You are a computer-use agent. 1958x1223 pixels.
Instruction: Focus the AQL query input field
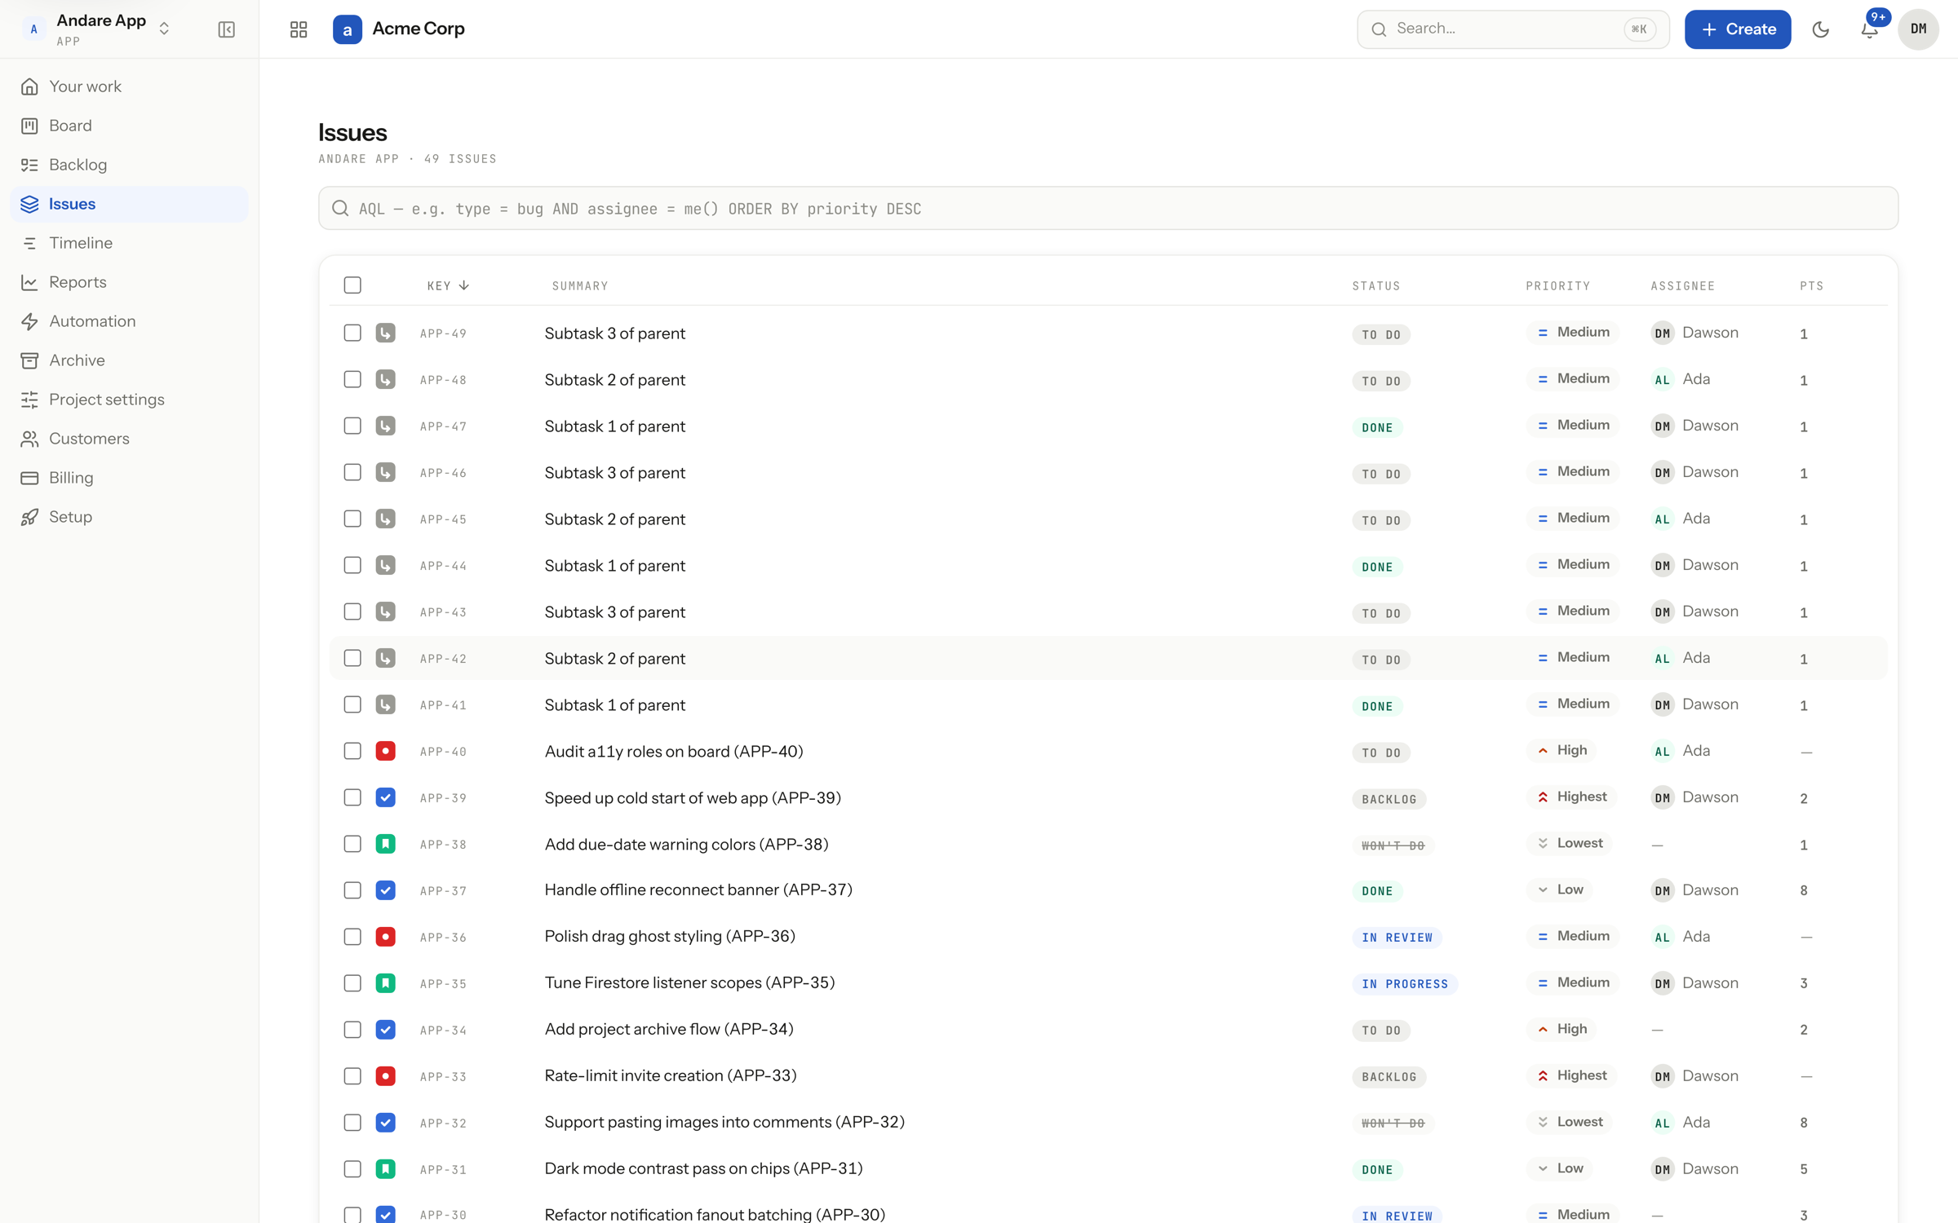click(1108, 209)
